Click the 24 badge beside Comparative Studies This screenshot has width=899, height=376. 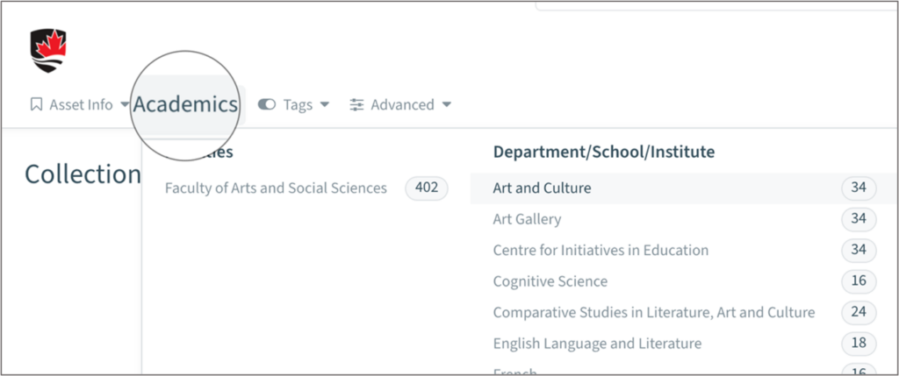pyautogui.click(x=858, y=312)
